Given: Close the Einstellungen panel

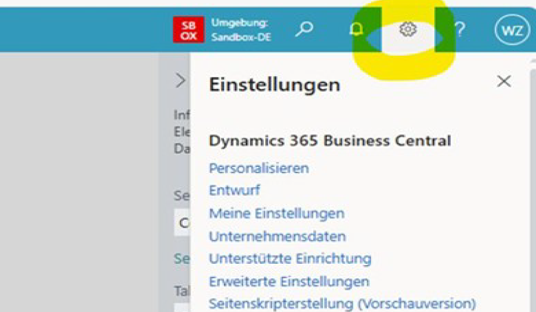Looking at the screenshot, I should click(x=504, y=81).
